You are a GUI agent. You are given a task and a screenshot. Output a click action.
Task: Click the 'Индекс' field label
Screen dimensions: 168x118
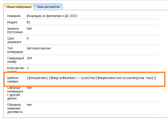click(x=12, y=22)
